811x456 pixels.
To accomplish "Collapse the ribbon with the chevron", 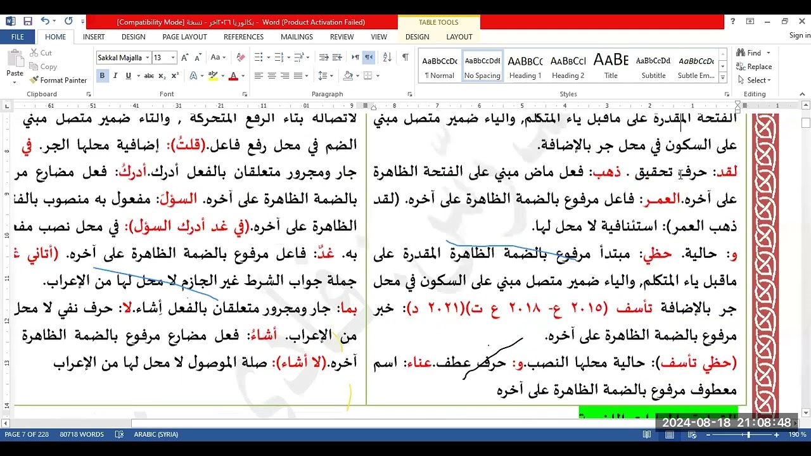I will pos(803,94).
